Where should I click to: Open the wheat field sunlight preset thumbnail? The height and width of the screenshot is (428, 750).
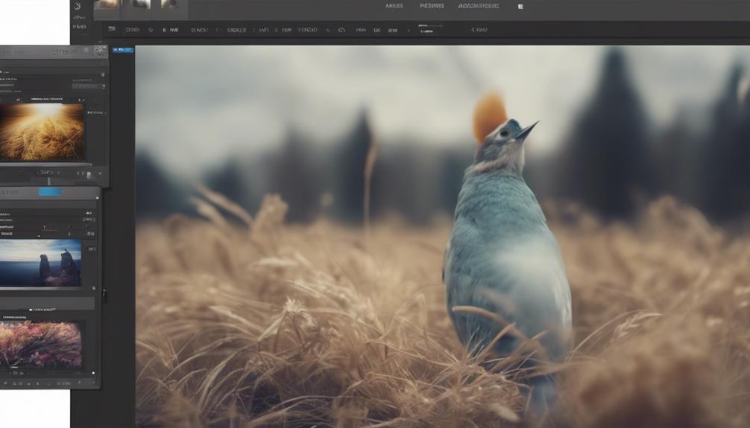(42, 132)
